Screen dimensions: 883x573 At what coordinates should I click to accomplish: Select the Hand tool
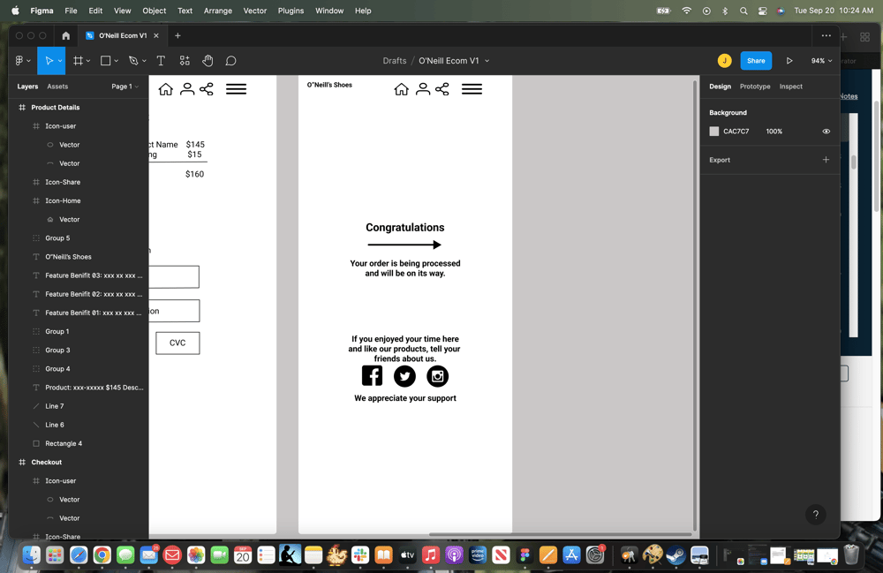pos(208,60)
